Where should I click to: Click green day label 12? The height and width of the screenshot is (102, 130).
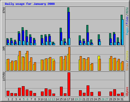pyautogui.click(x=50, y=99)
